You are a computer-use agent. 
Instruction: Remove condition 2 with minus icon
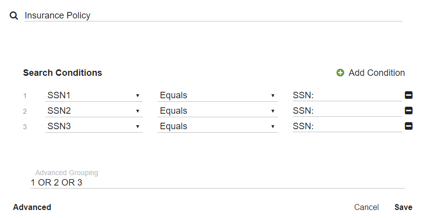(409, 111)
